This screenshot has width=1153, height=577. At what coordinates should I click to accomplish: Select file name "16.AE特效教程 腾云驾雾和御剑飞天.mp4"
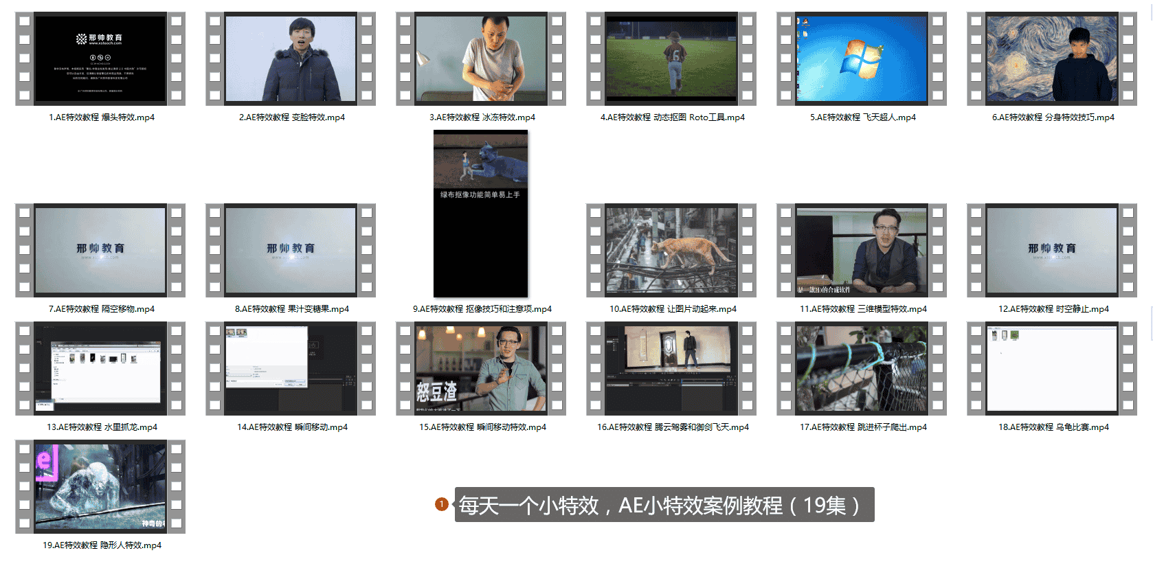coord(673,427)
